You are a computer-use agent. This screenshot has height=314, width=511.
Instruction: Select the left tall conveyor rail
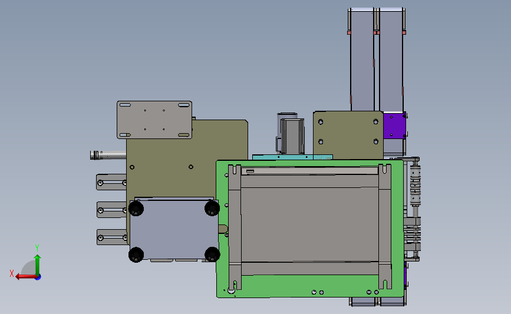362,60
